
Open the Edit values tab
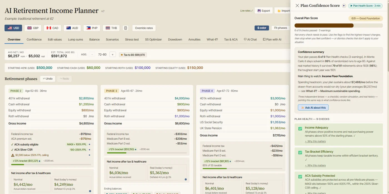pyautogui.click(x=55, y=40)
